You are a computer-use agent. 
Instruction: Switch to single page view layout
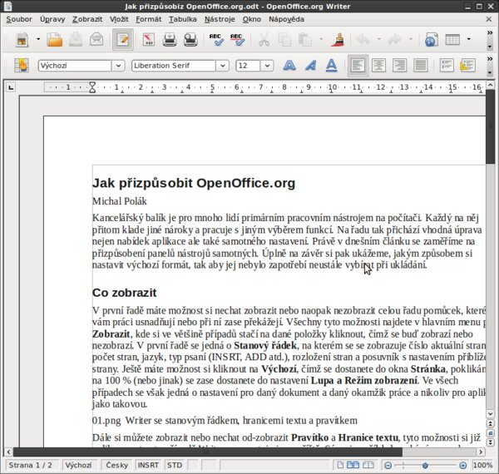click(340, 465)
